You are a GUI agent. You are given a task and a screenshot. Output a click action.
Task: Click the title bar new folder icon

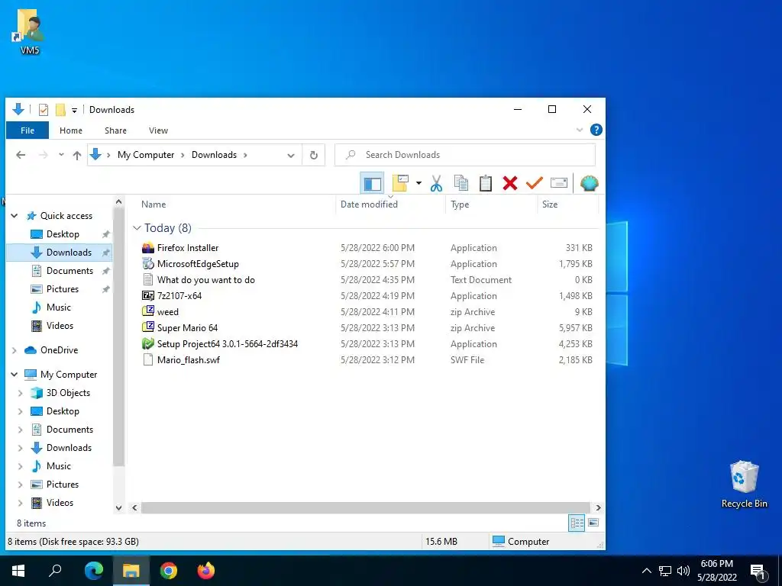click(x=60, y=110)
